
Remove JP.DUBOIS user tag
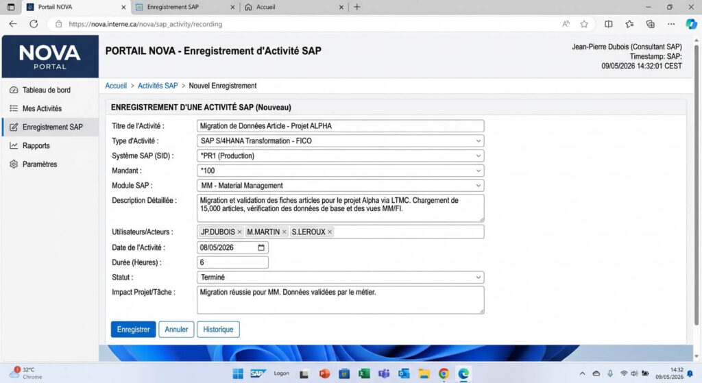click(x=239, y=232)
